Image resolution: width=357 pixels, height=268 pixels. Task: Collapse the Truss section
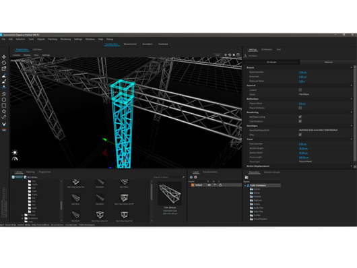click(352, 139)
